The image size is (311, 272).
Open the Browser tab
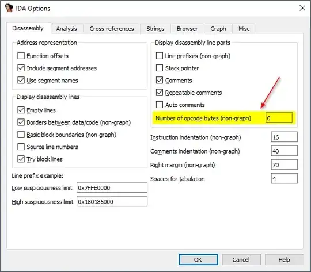pos(187,29)
